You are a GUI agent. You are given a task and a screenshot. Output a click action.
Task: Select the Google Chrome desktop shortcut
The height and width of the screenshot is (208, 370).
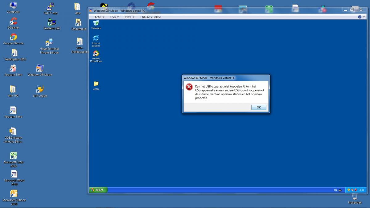pyautogui.click(x=13, y=39)
